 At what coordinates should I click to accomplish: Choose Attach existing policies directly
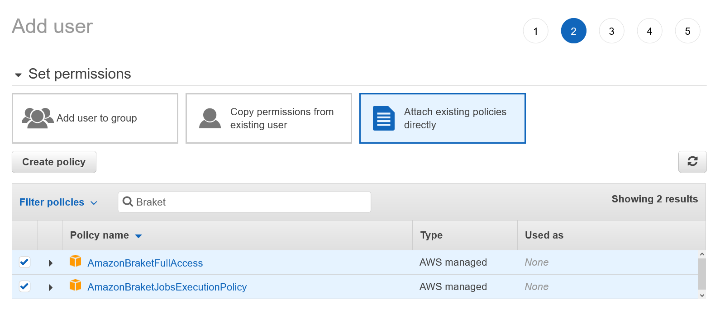443,118
